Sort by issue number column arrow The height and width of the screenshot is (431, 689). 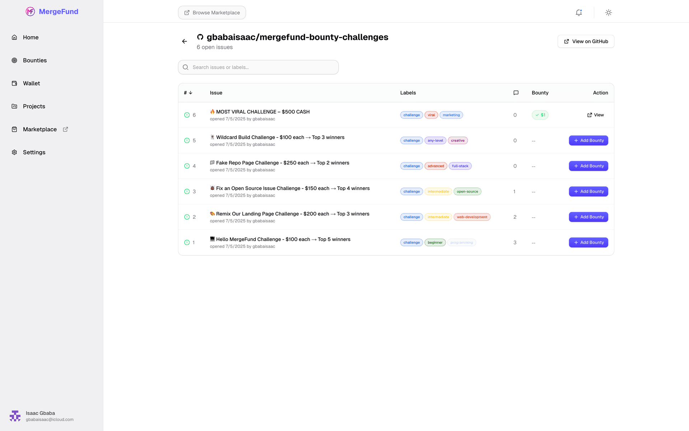pos(191,93)
